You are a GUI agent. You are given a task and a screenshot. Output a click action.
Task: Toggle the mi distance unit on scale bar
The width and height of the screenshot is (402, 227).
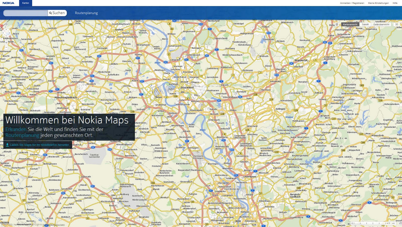[393, 223]
